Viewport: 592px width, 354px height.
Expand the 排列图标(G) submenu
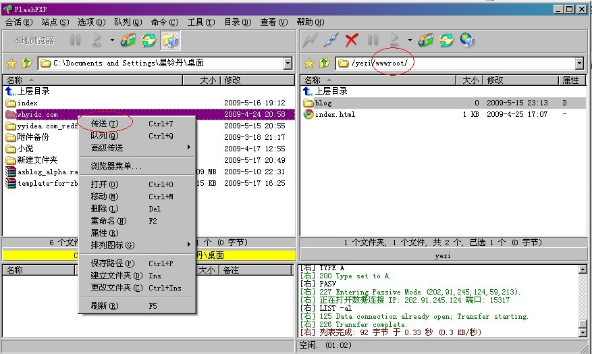click(x=136, y=245)
